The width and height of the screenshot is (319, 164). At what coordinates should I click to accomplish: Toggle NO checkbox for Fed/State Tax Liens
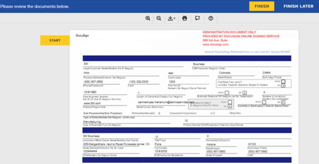(x=283, y=86)
